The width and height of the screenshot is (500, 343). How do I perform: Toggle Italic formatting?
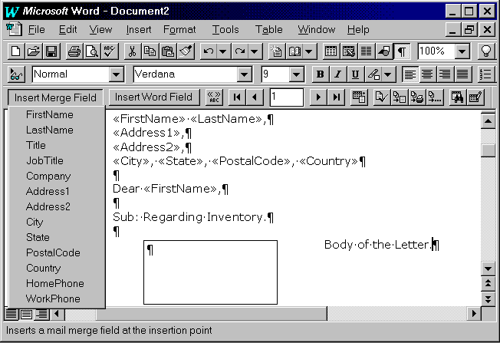coord(337,74)
